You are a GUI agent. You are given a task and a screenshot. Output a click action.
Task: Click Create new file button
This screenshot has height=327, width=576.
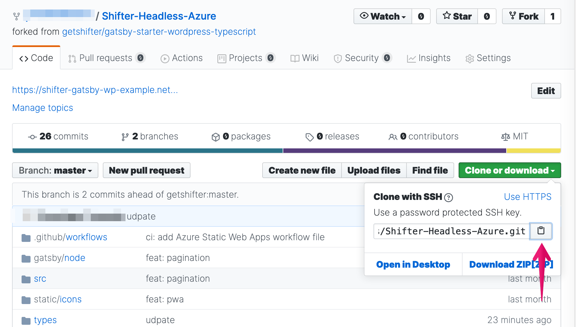coord(302,170)
